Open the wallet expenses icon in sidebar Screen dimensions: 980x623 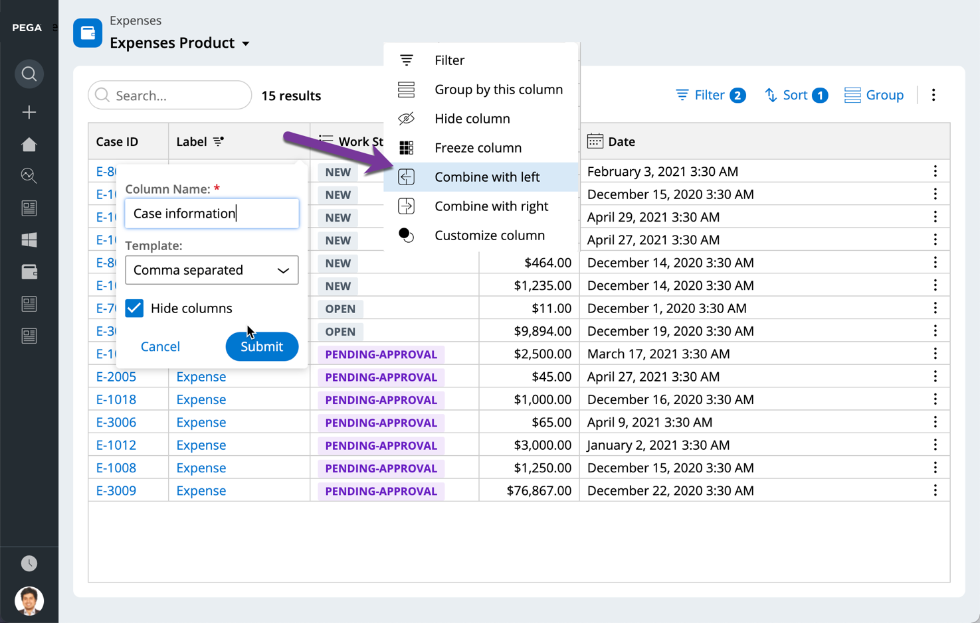click(29, 271)
